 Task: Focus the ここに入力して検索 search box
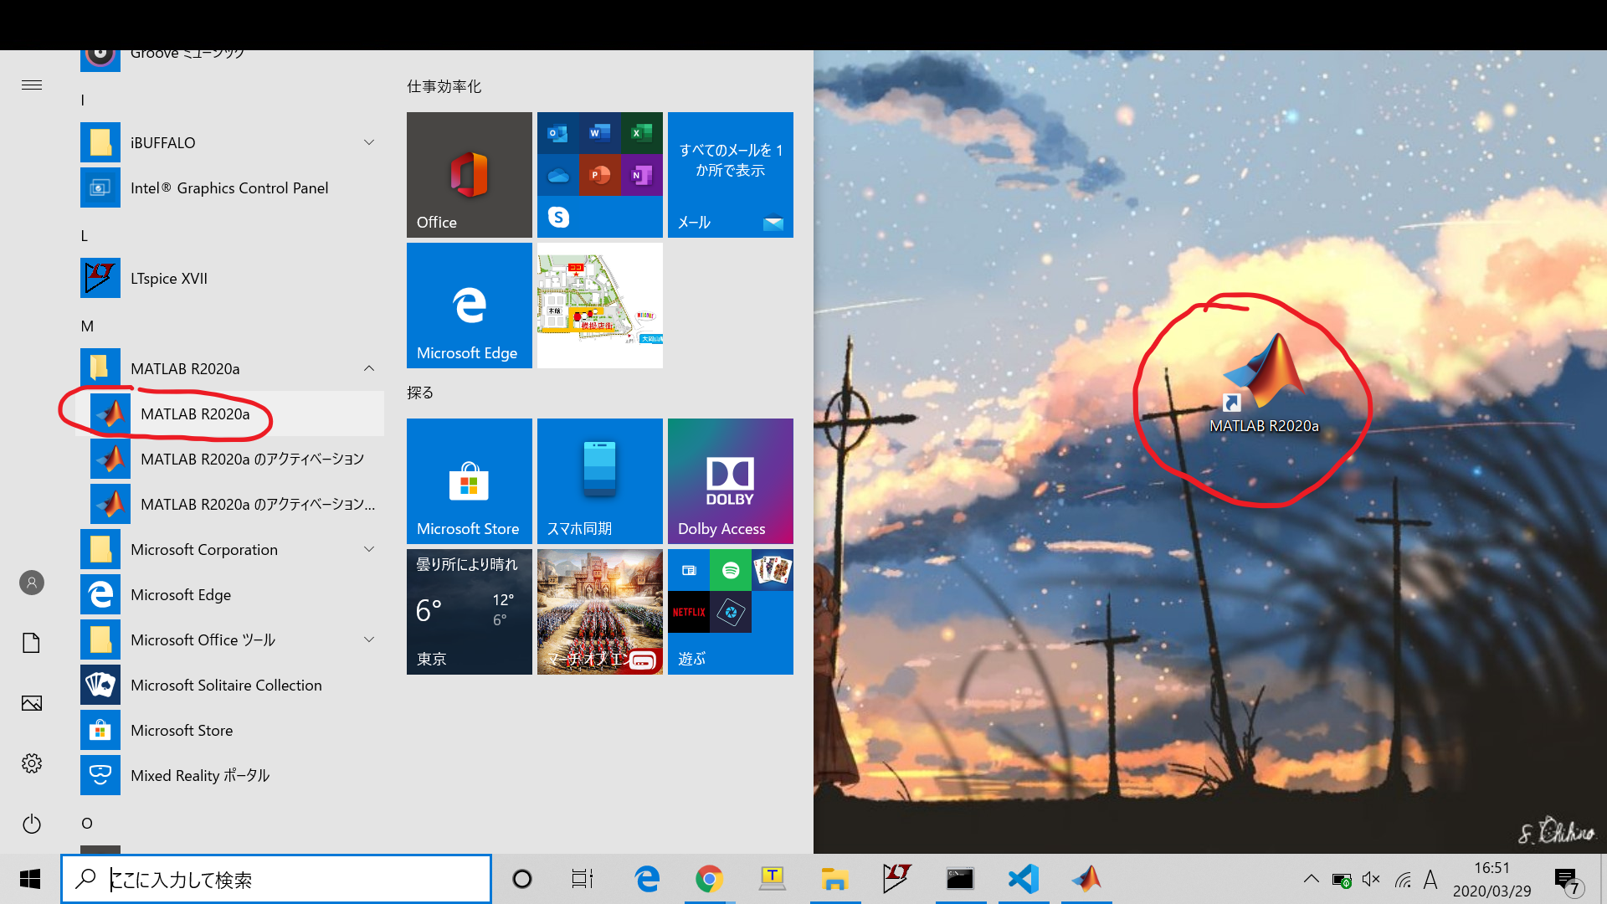click(x=276, y=879)
